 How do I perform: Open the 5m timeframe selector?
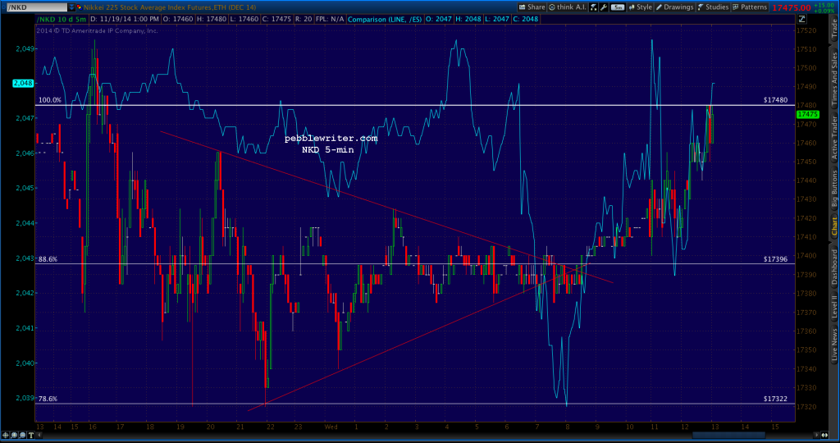[x=618, y=7]
